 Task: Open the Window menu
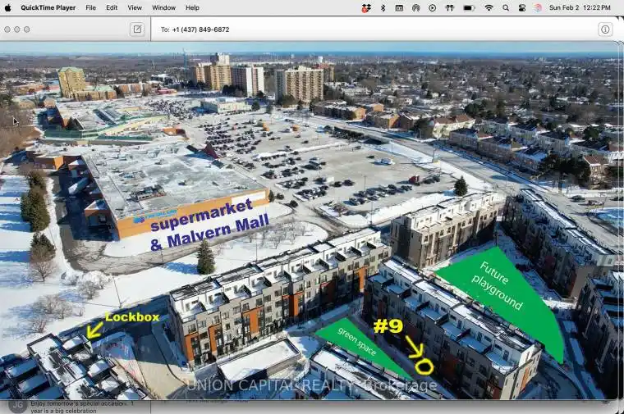point(163,7)
